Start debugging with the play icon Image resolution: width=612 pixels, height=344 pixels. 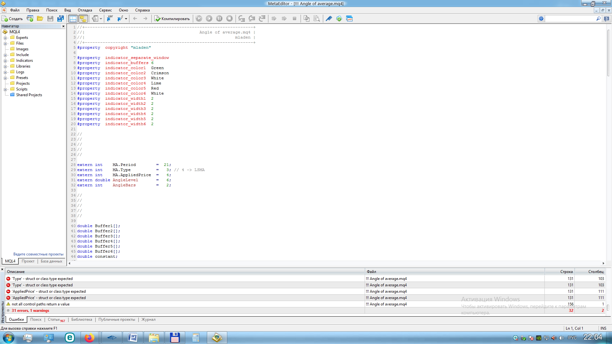point(209,19)
